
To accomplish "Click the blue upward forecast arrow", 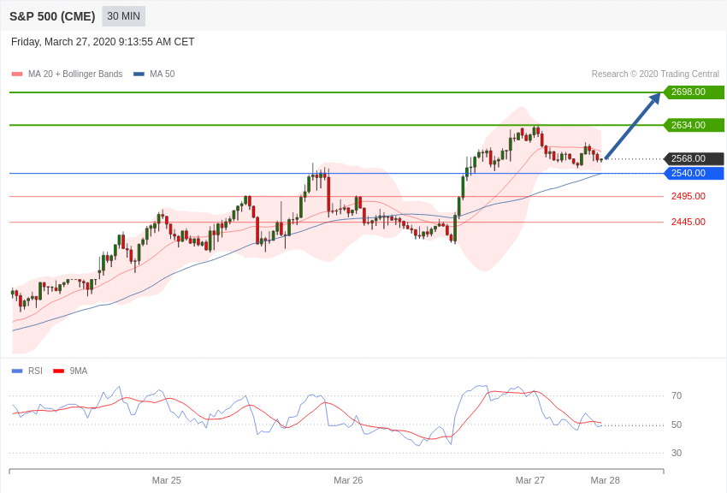I will coord(632,126).
